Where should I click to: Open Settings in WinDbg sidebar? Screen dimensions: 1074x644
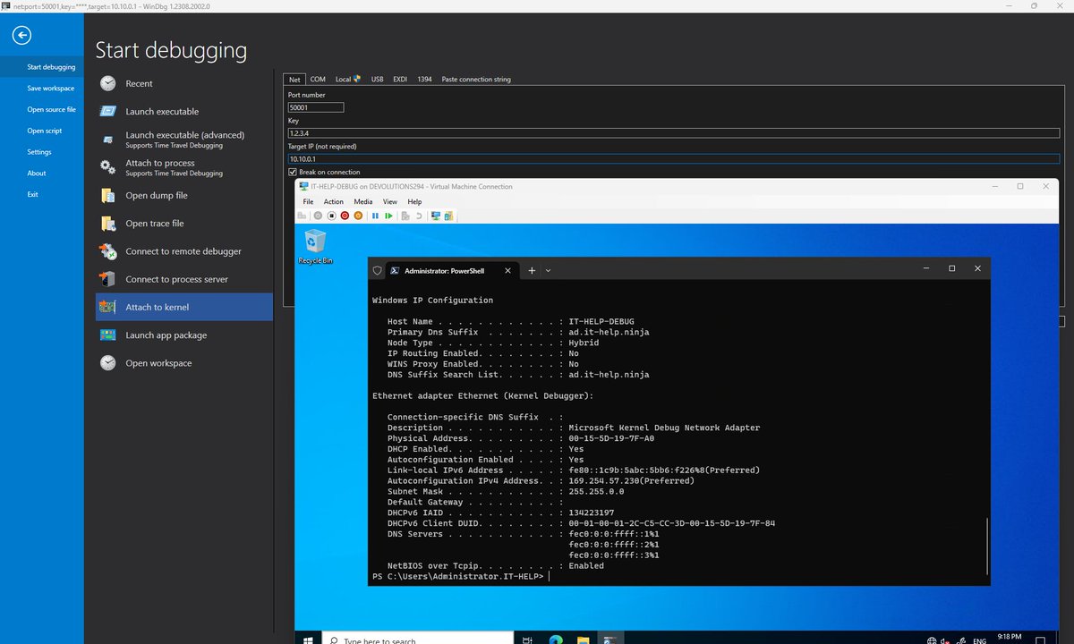(42, 152)
